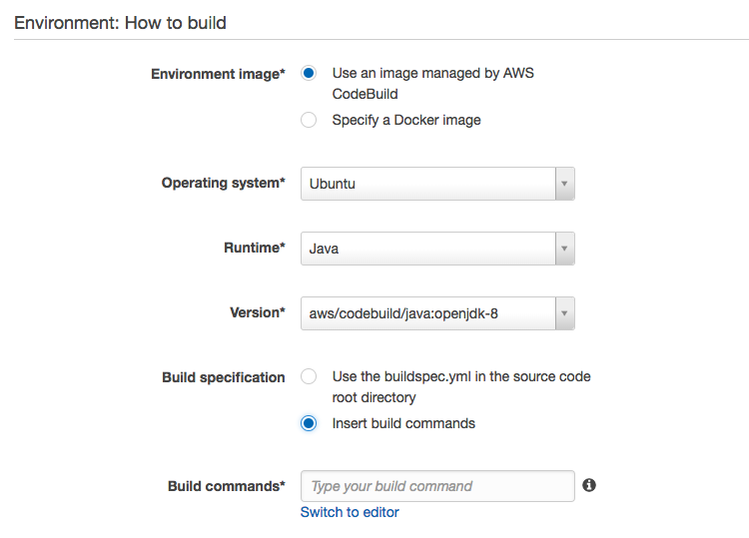
Task: Open the dropdown showing Java
Action: point(428,249)
